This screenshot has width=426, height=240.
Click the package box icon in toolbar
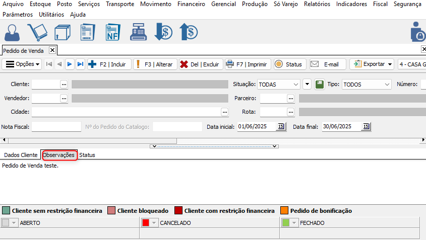[62, 32]
